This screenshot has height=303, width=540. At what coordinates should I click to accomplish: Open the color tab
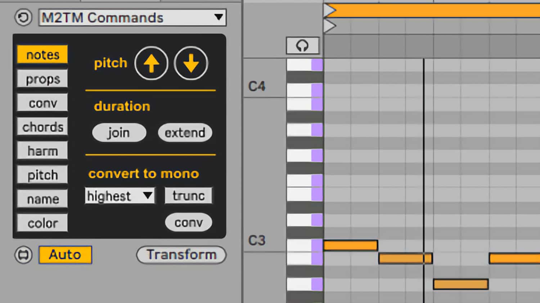(43, 223)
